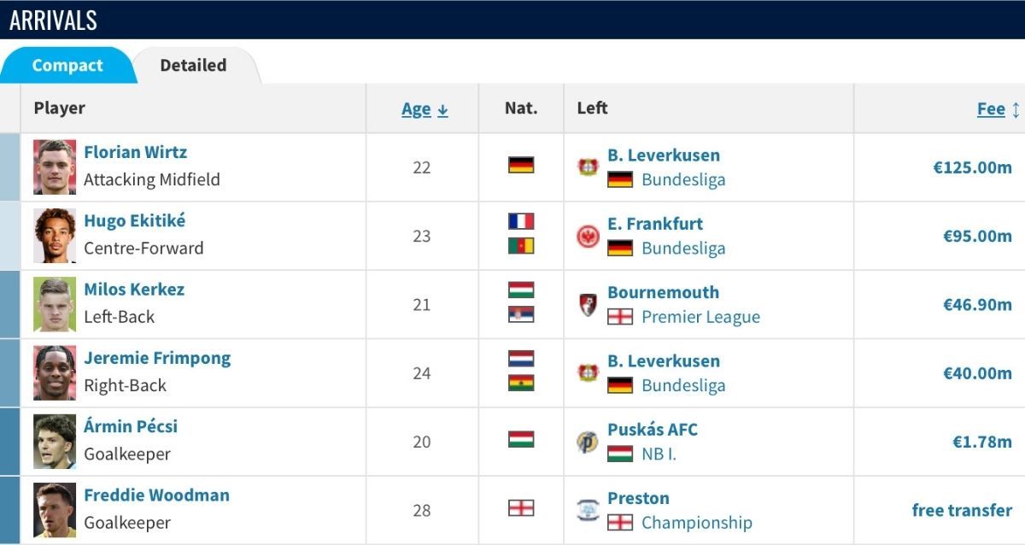Click the Dutch flag in Frimpong's nationality
The height and width of the screenshot is (545, 1025).
pyautogui.click(x=521, y=359)
